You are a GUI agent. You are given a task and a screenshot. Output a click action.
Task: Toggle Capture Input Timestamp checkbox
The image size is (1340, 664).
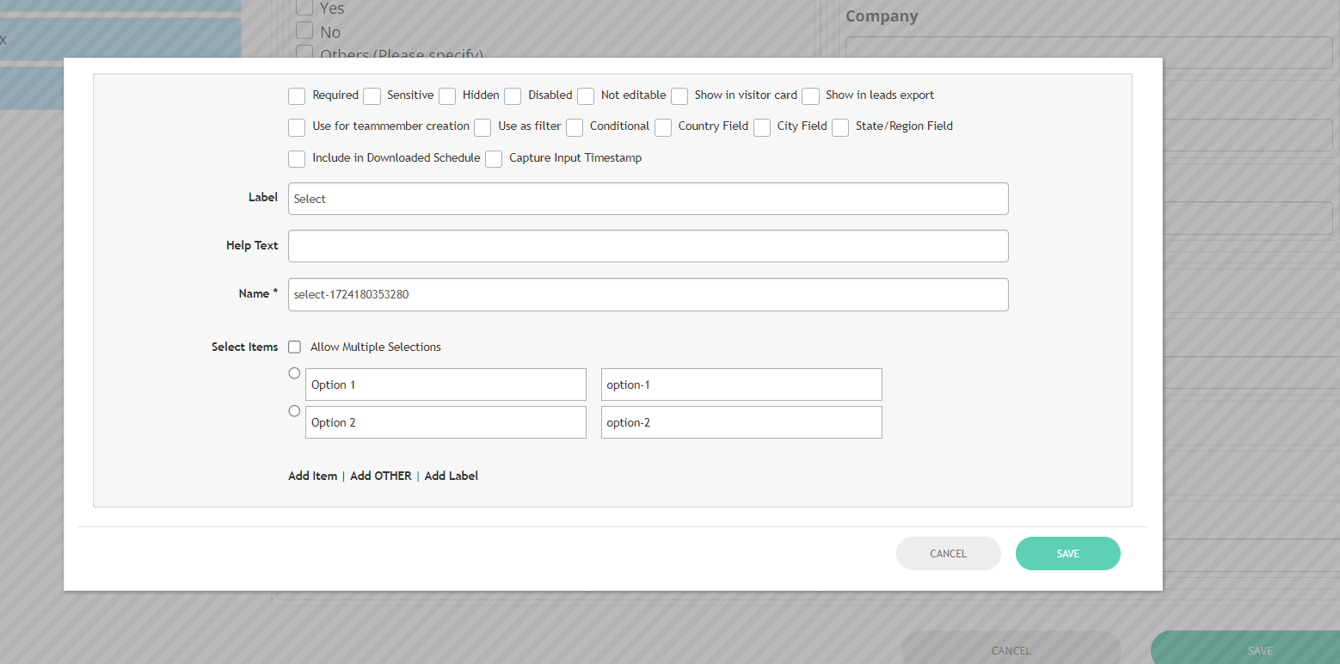click(x=494, y=159)
